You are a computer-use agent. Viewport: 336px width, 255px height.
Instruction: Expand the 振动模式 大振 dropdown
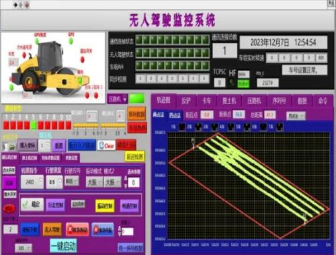95,182
